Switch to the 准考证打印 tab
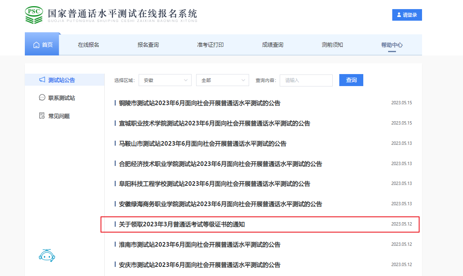The height and width of the screenshot is (276, 463). 210,45
